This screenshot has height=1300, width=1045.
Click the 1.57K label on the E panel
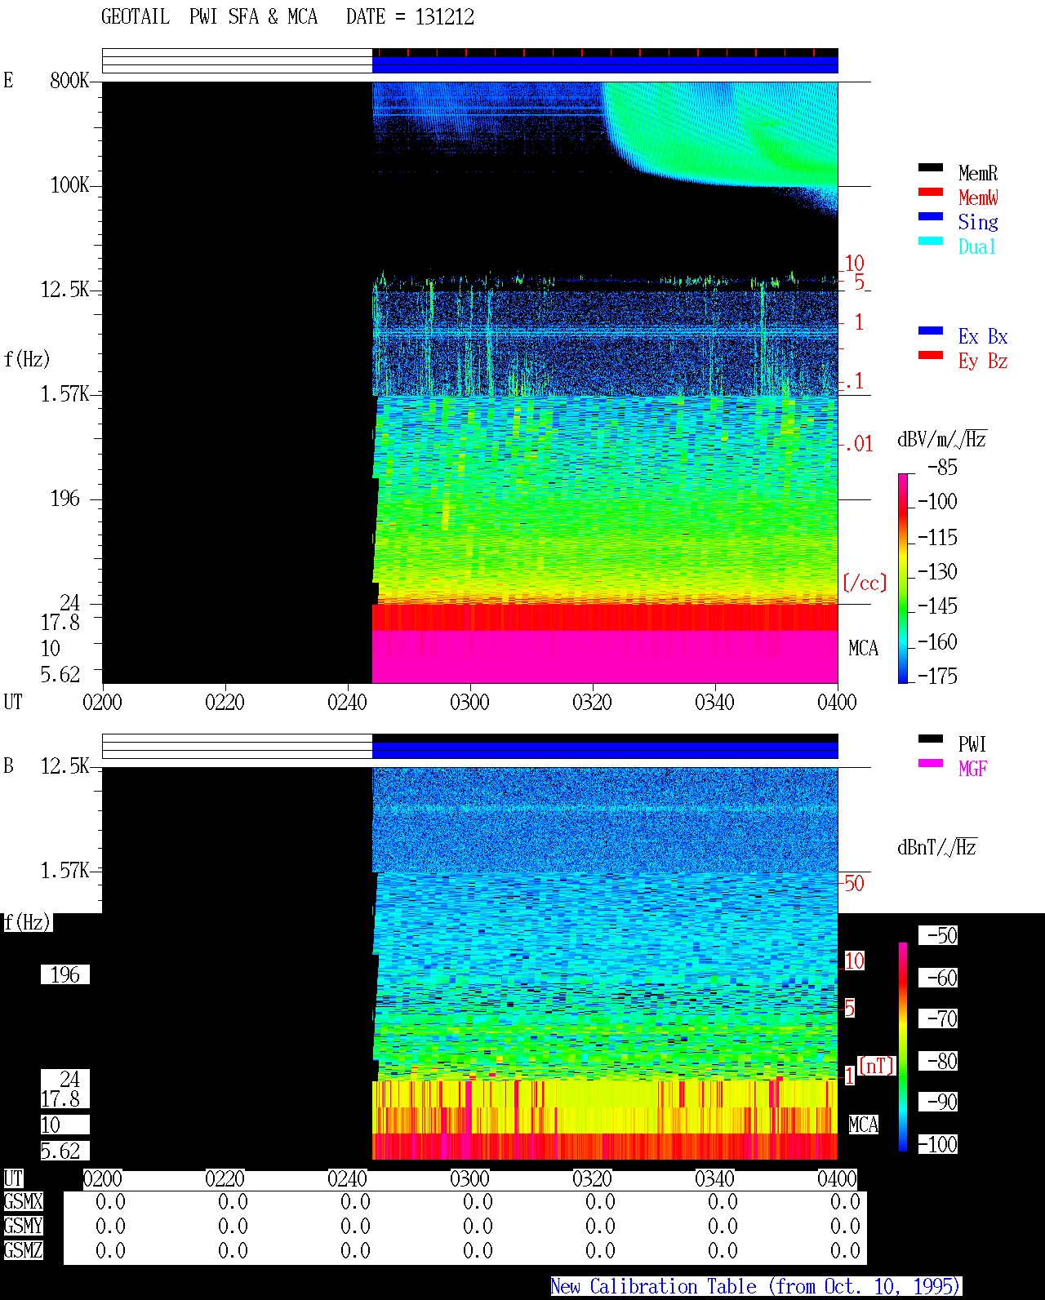click(64, 393)
